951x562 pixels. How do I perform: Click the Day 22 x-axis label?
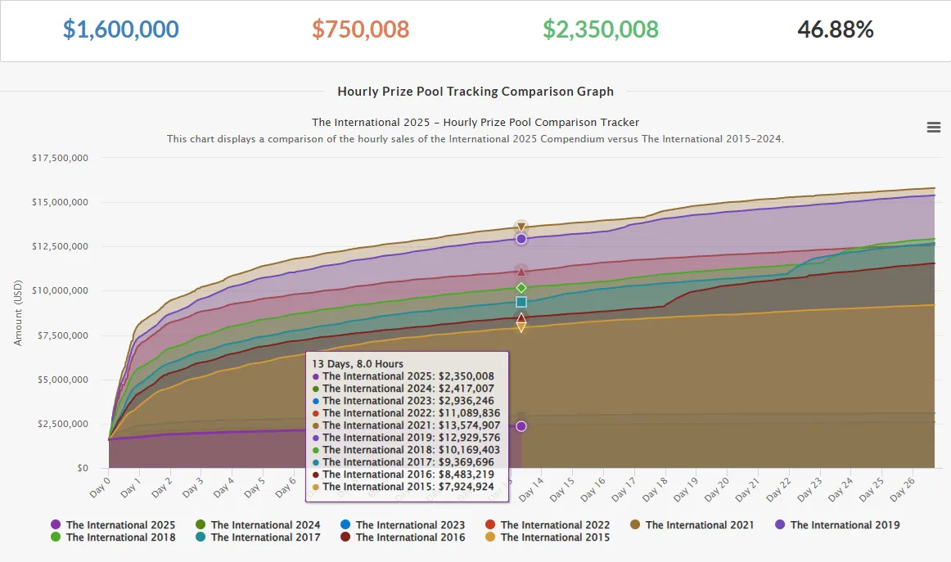pyautogui.click(x=778, y=488)
